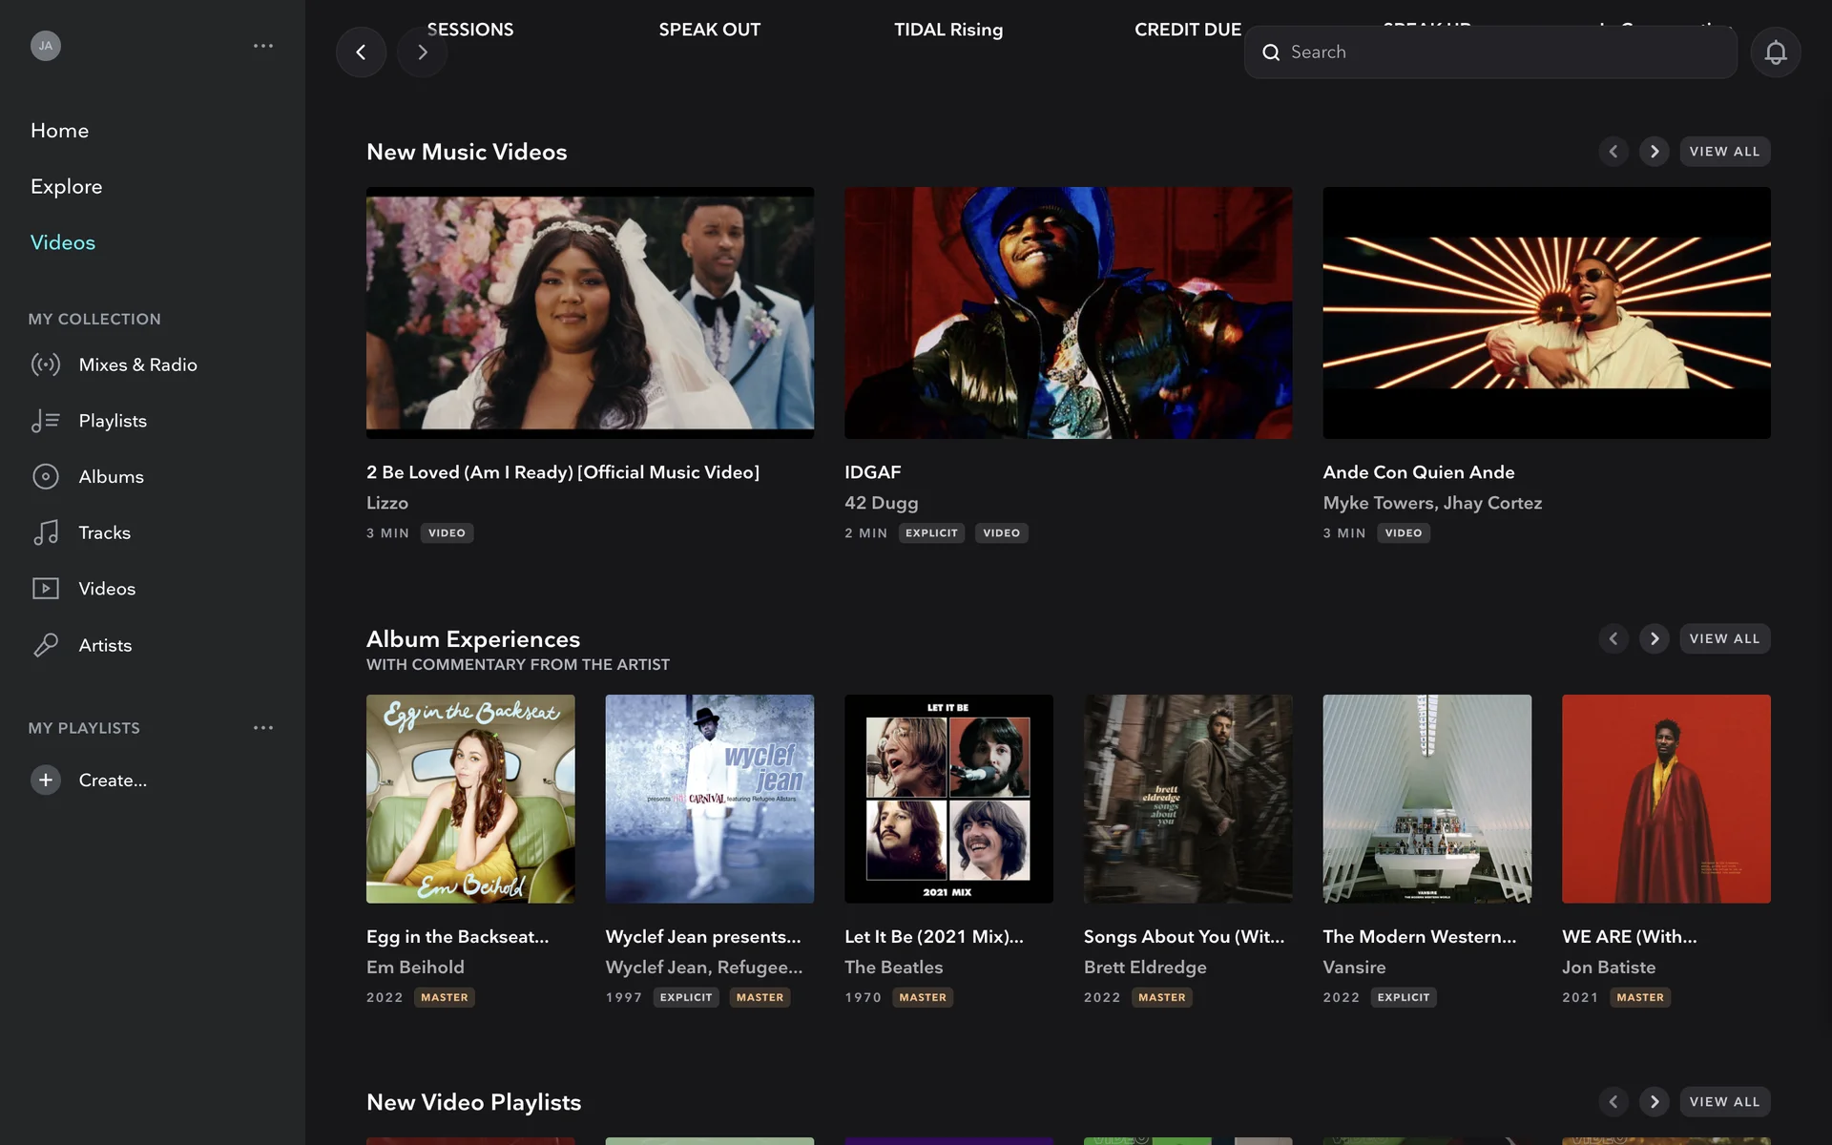Click View All for New Video Playlists
Screen dimensions: 1832x1145
[x=1724, y=1102]
